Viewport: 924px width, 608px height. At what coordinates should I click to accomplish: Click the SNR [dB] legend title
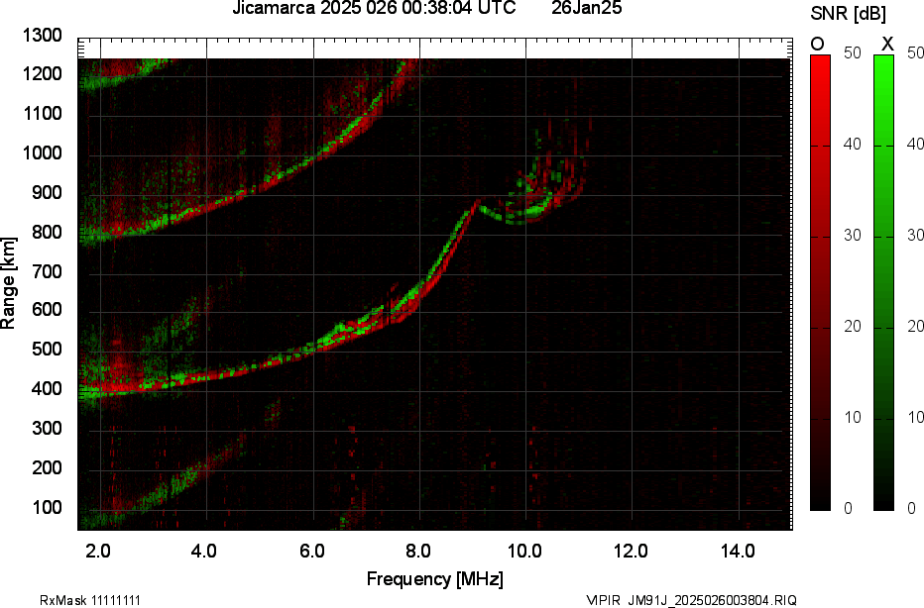coord(848,14)
